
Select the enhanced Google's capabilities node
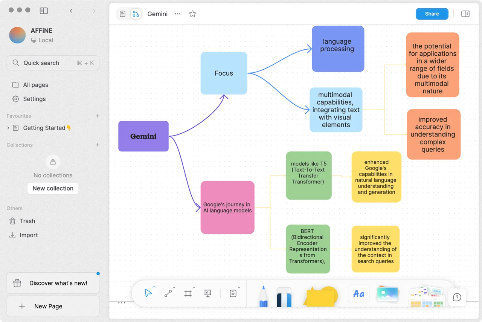pos(376,177)
